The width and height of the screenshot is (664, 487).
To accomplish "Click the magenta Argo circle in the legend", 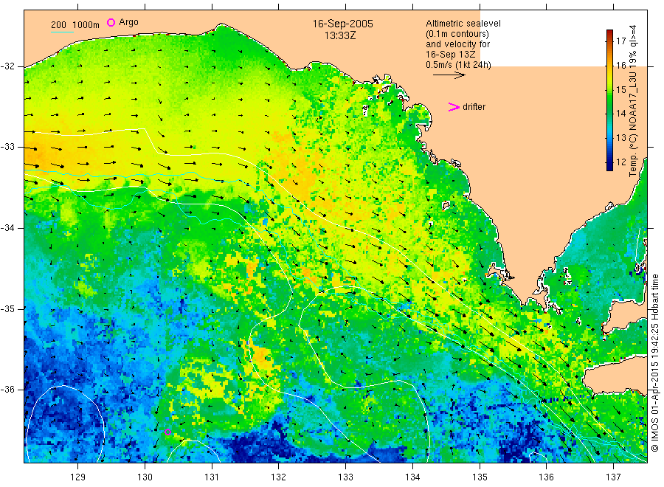I will pyautogui.click(x=111, y=22).
